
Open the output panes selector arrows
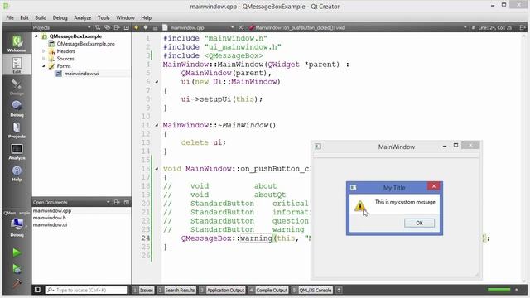point(339,290)
